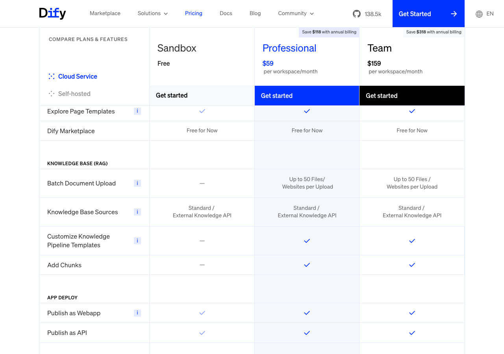Image resolution: width=504 pixels, height=354 pixels.
Task: Click info icon beside Knowledge Base Sources
Action: (137, 212)
